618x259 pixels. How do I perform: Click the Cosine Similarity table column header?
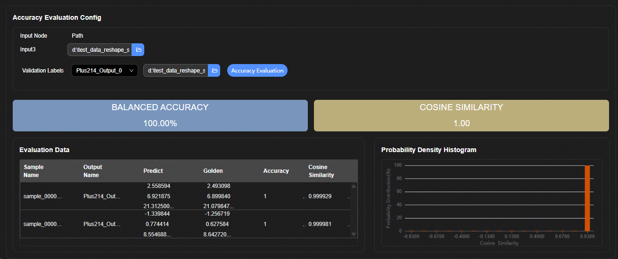coord(321,171)
